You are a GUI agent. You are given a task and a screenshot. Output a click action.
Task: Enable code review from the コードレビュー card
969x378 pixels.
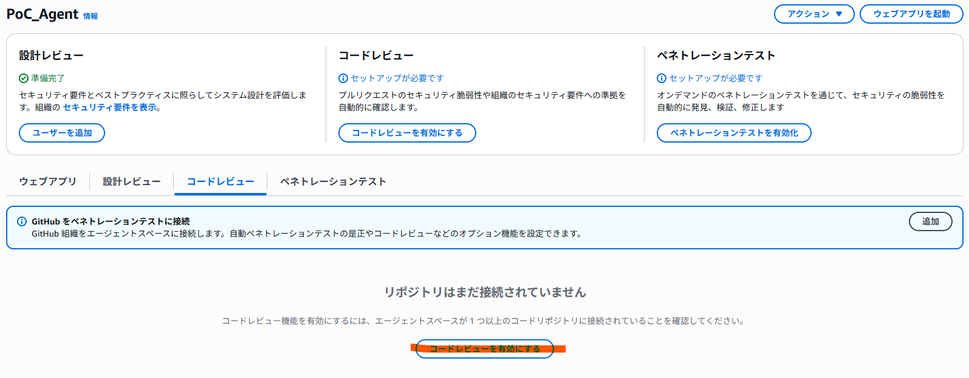407,132
